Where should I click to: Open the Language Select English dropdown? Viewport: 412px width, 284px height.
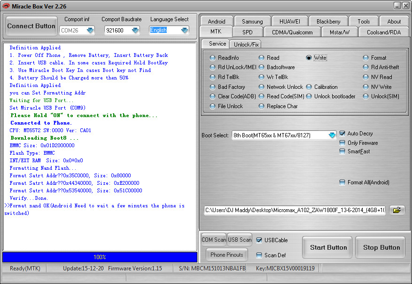click(x=185, y=31)
